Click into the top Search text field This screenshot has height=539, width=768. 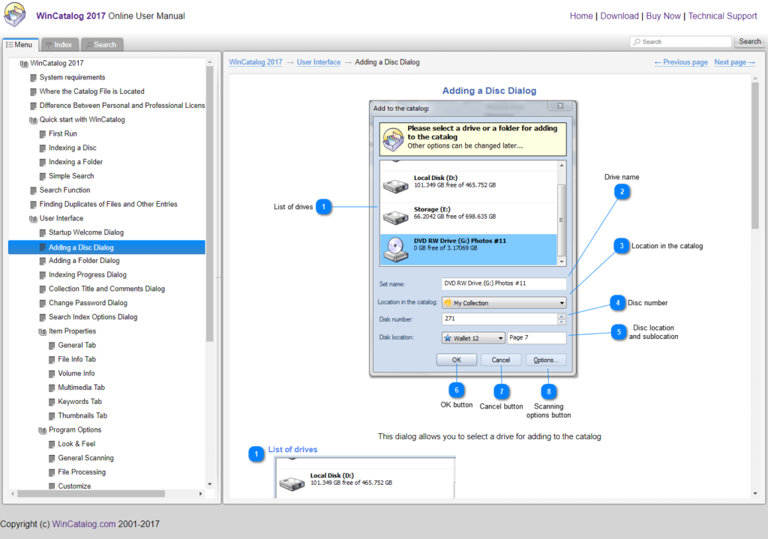click(x=681, y=42)
